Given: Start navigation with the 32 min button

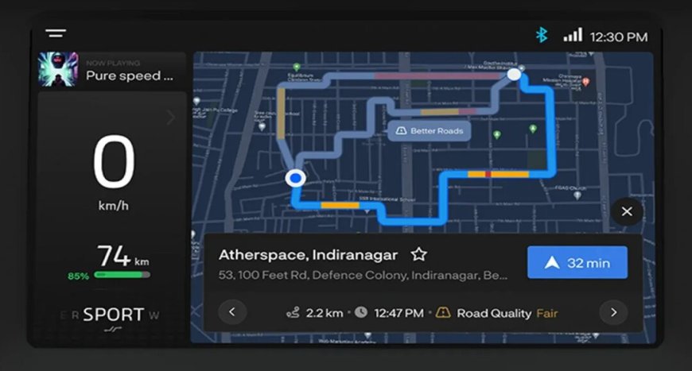Looking at the screenshot, I should click(x=577, y=263).
